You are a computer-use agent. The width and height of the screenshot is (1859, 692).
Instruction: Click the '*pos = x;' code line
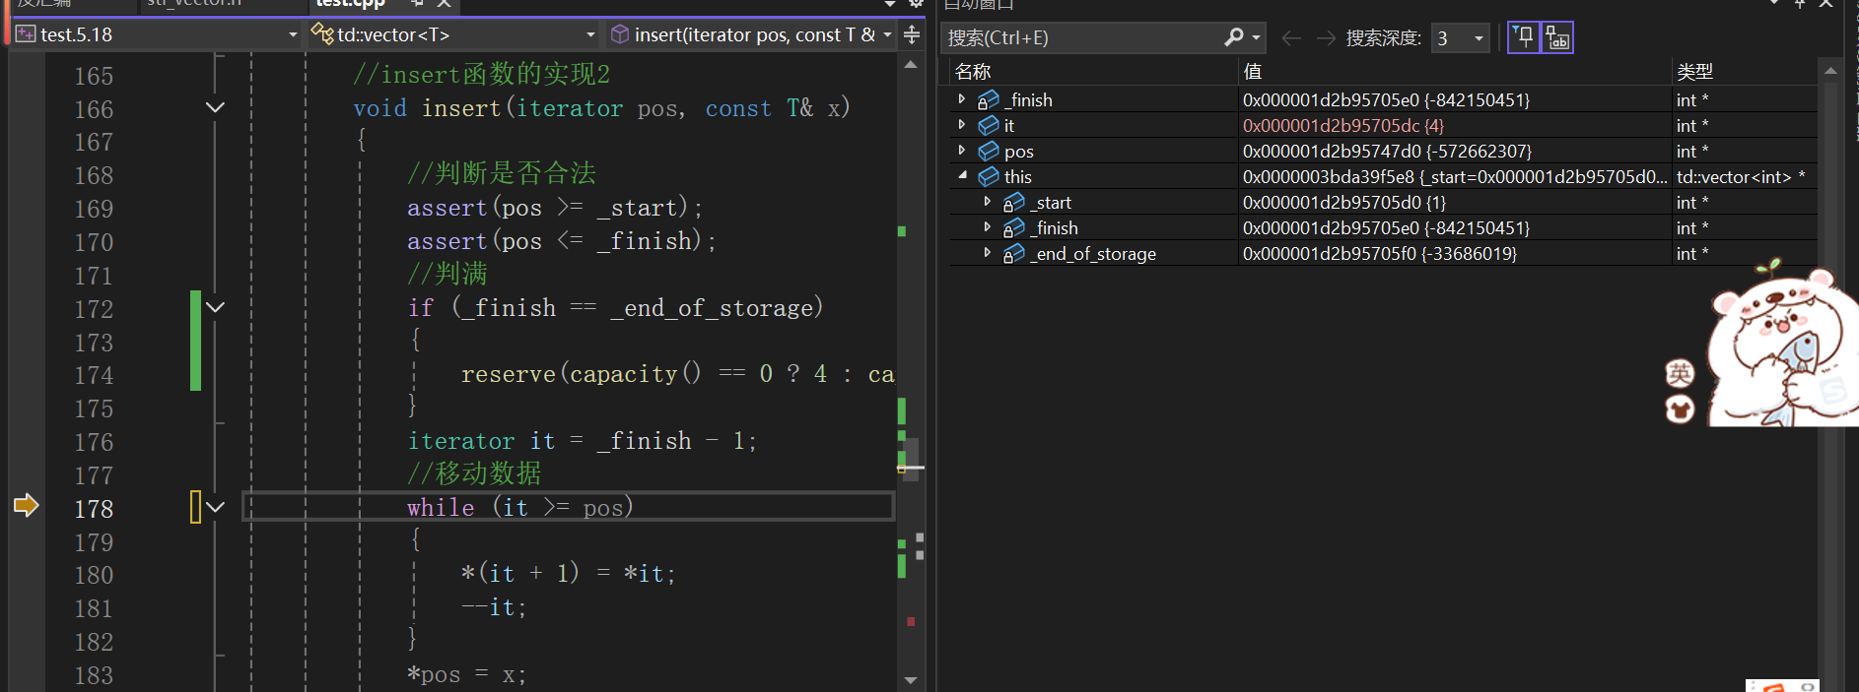pyautogui.click(x=466, y=674)
